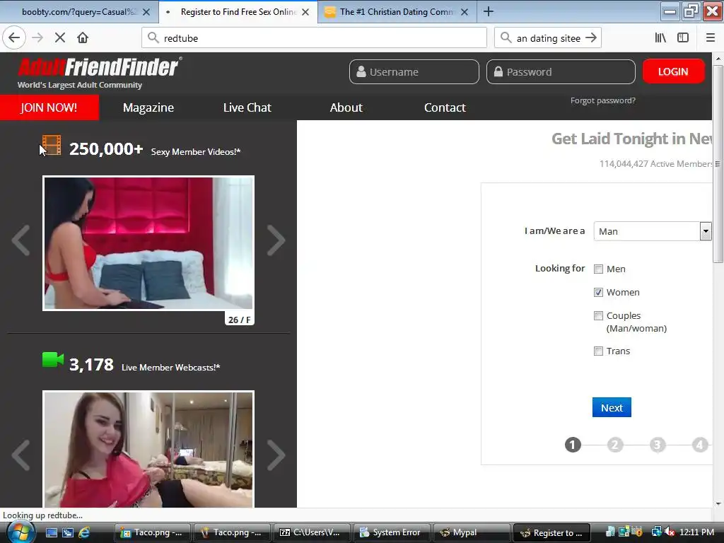This screenshot has width=724, height=543.
Task: Go back with the browser back arrow
Action: (14, 38)
